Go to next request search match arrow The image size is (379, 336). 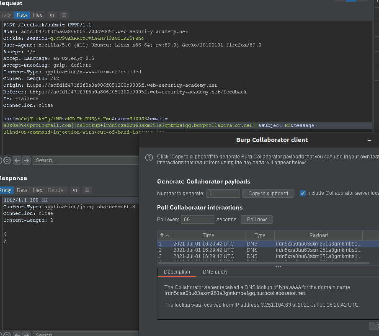point(26,160)
